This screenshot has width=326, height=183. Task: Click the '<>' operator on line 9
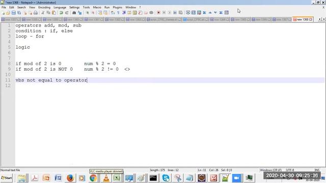127,69
